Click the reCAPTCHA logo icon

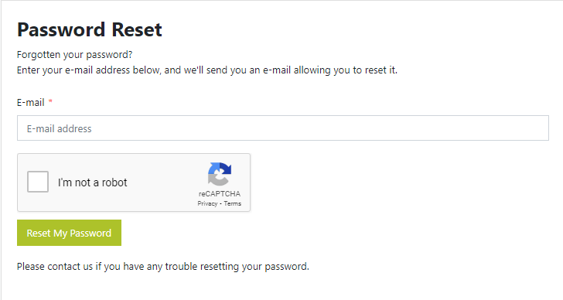click(x=220, y=174)
